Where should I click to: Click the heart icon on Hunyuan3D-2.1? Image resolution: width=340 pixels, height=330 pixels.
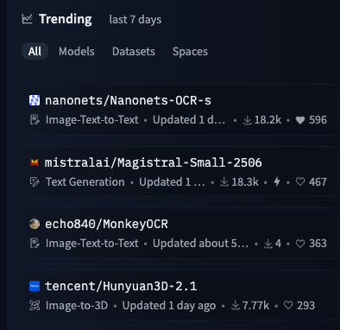tap(288, 305)
